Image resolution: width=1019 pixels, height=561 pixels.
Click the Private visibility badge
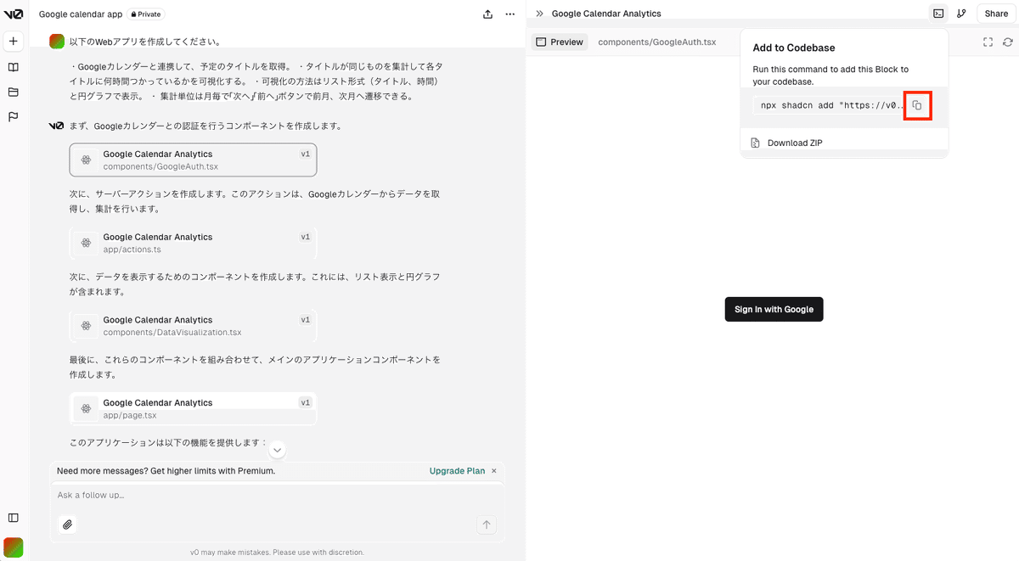click(144, 14)
